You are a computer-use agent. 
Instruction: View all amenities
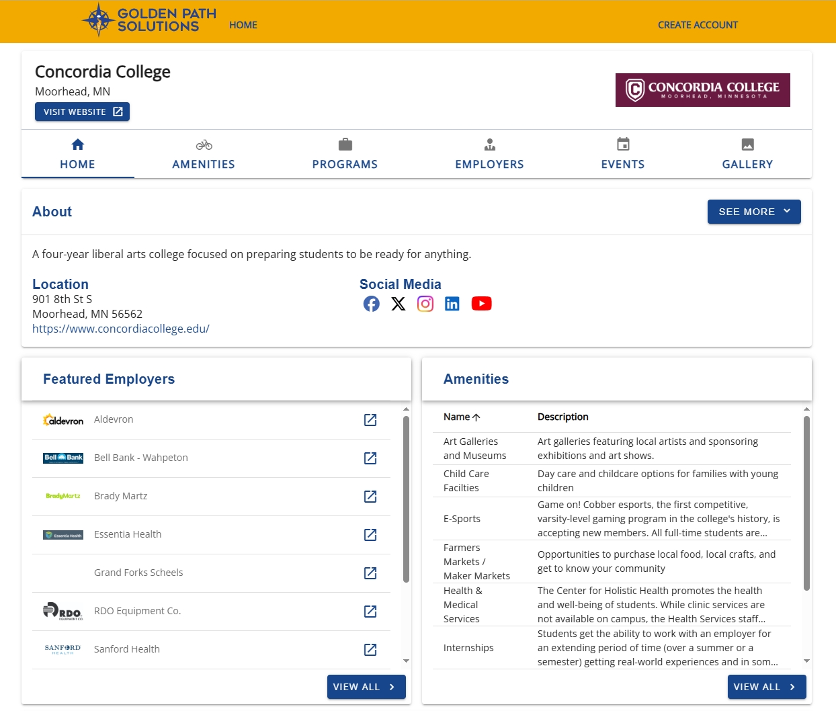(767, 687)
